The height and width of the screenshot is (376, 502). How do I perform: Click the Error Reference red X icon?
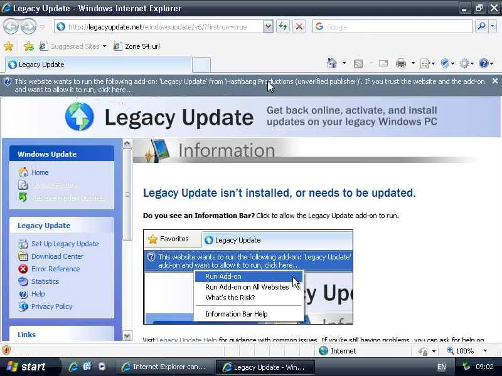[23, 269]
